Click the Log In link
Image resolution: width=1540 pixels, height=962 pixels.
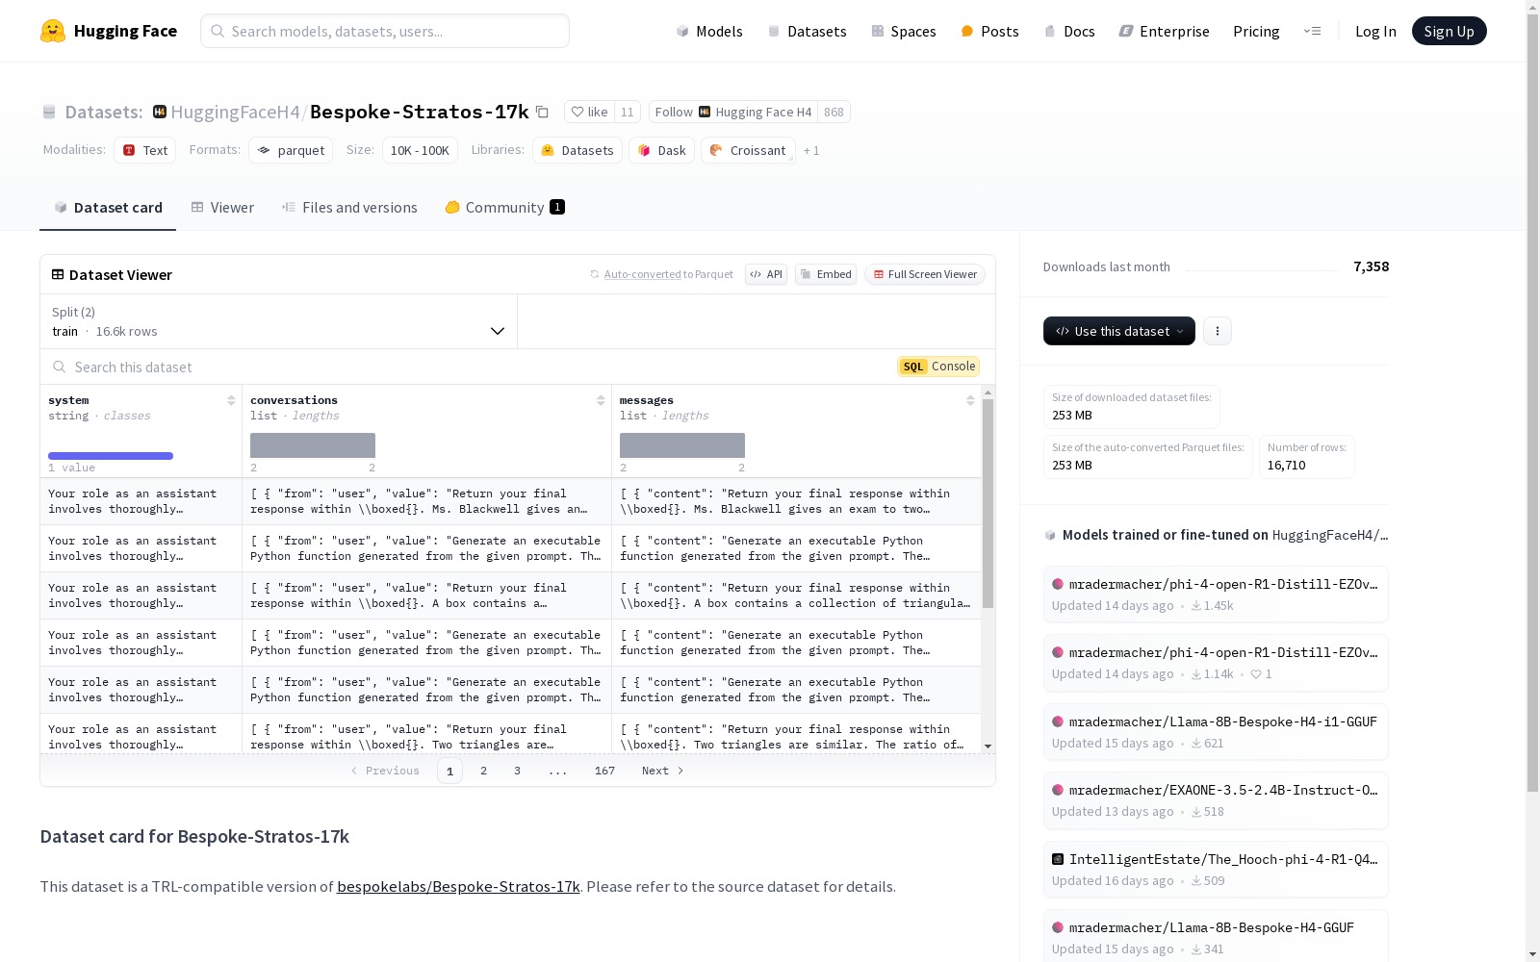click(x=1375, y=31)
